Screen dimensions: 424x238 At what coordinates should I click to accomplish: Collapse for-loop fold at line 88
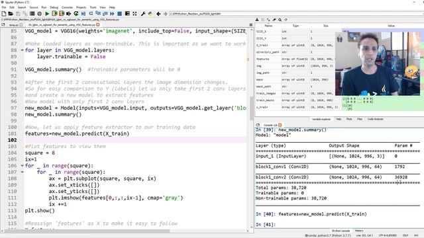tap(22, 50)
